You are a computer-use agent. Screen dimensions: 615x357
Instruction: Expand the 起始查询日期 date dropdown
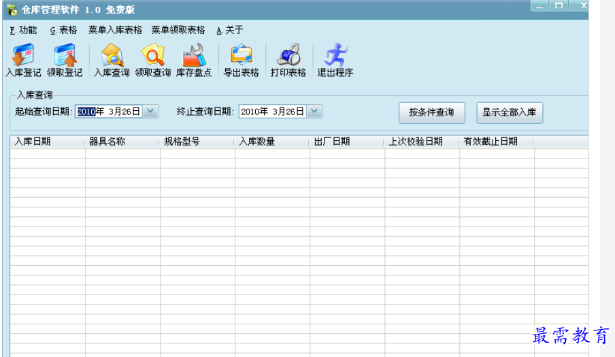click(151, 112)
